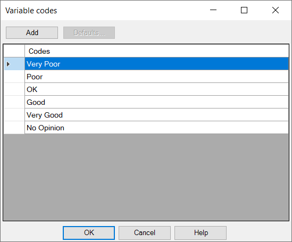
Task: Select the No Opinion code row
Action: click(156, 128)
